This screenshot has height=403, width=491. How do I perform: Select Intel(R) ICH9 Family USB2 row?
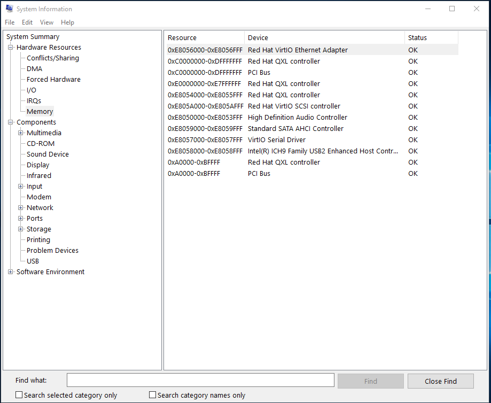312,151
